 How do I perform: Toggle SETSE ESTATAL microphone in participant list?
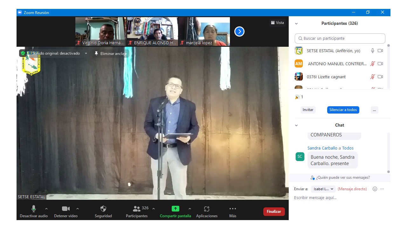point(373,51)
